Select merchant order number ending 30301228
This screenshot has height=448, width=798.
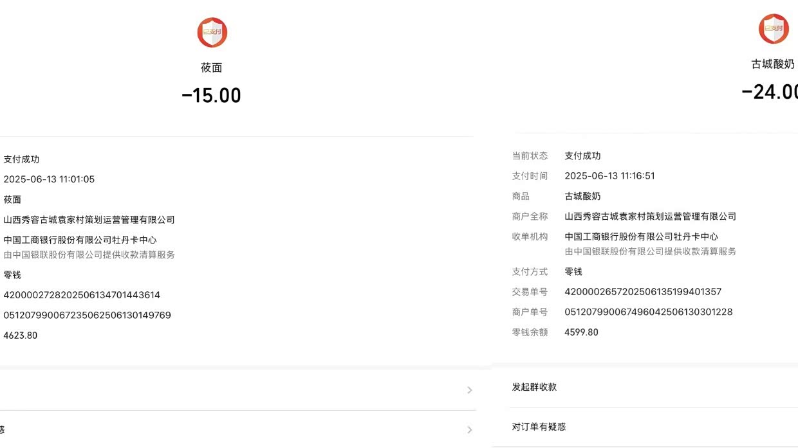click(648, 312)
